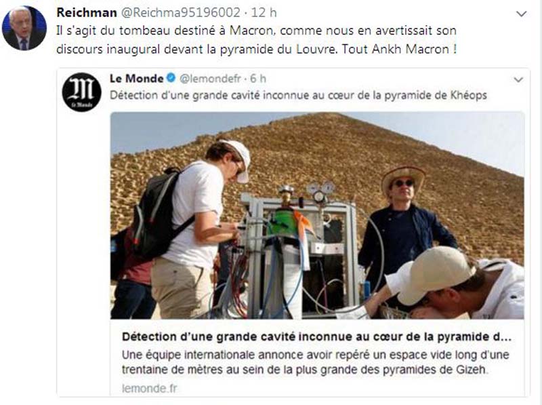542x405 pixels.
Task: Click the Le Monde logo avatar
Action: [x=81, y=92]
